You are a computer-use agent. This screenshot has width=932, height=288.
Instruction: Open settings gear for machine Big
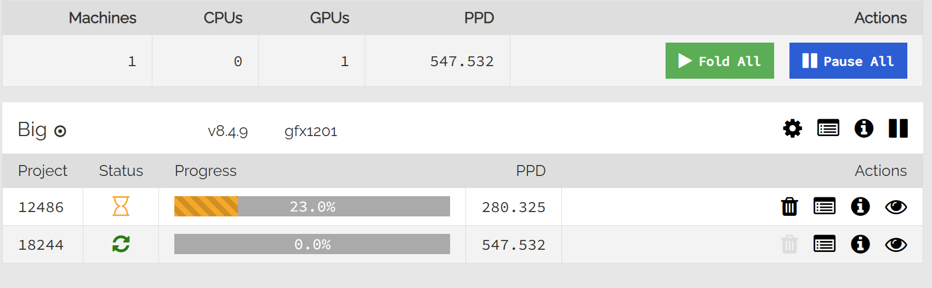click(792, 129)
